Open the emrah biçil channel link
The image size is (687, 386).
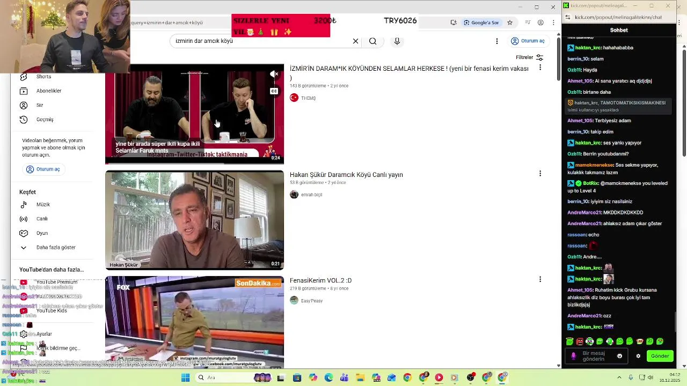[311, 195]
